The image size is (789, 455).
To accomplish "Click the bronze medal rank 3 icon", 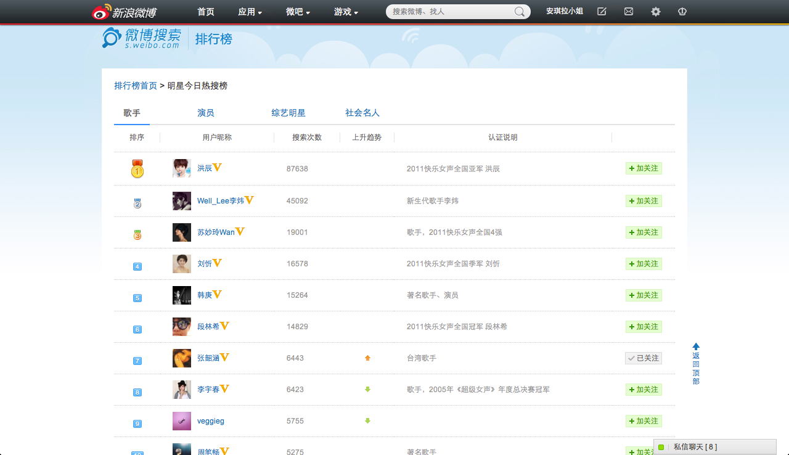I will 137,234.
